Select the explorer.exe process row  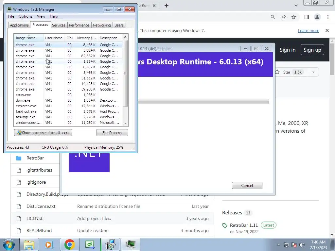pos(68,106)
